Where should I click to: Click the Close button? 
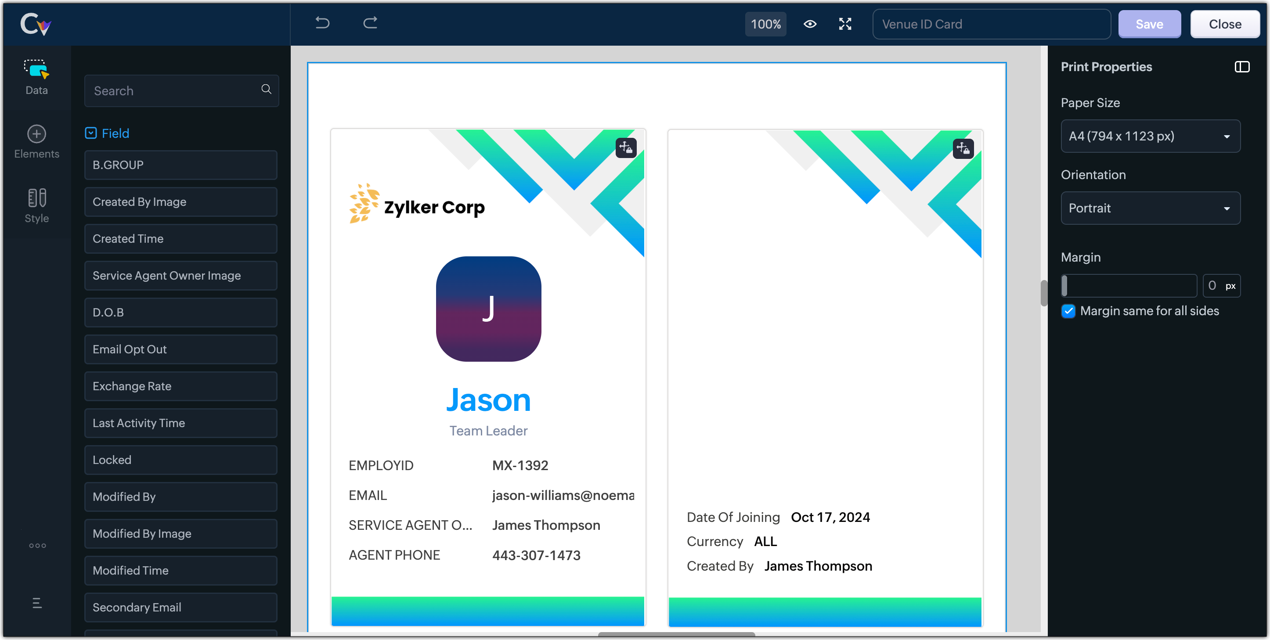pos(1225,24)
